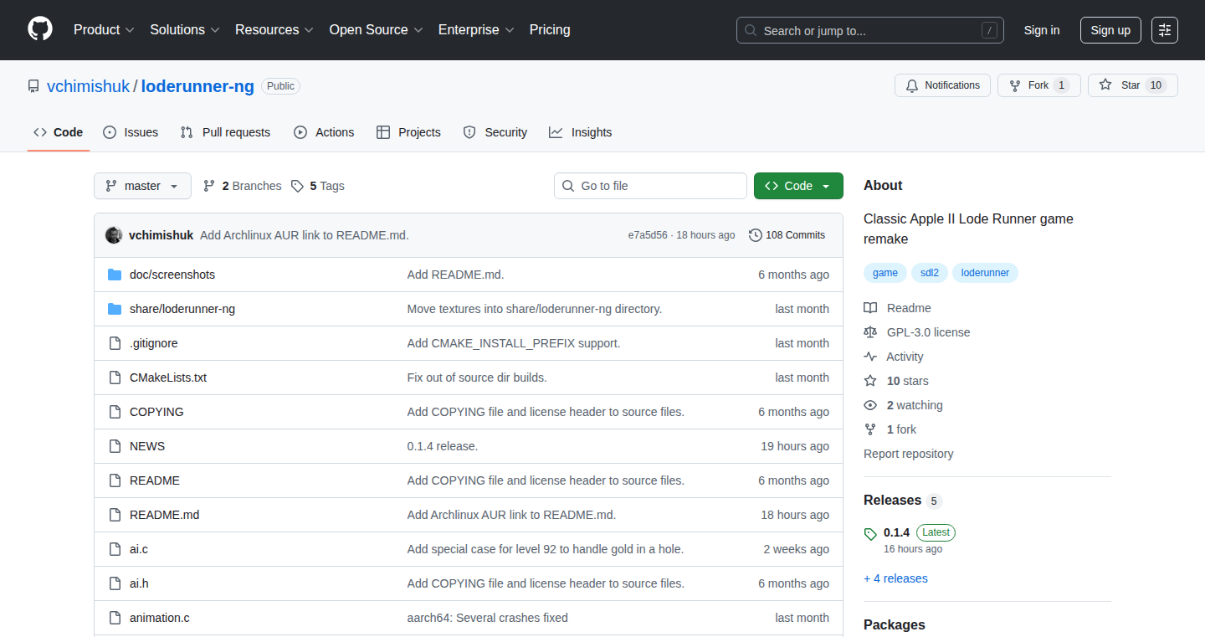
Task: Click the Search or jump to field
Action: coord(870,30)
